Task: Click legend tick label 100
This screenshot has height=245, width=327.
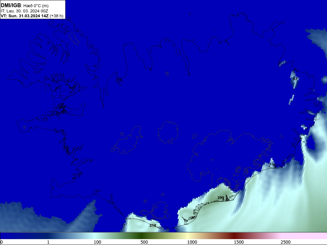Action: [97, 242]
